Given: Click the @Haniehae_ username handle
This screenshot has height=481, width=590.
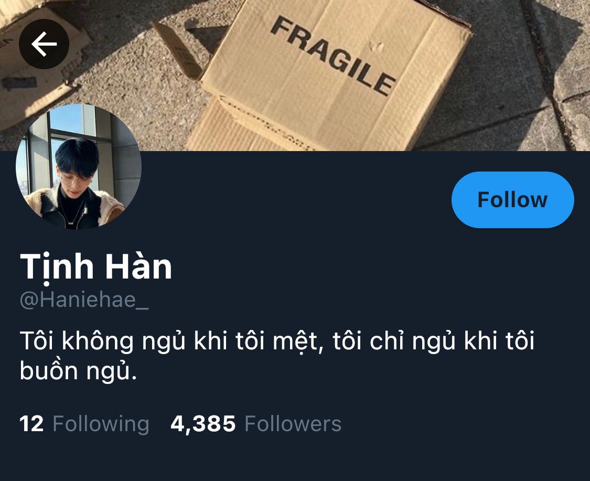Looking at the screenshot, I should tap(84, 301).
